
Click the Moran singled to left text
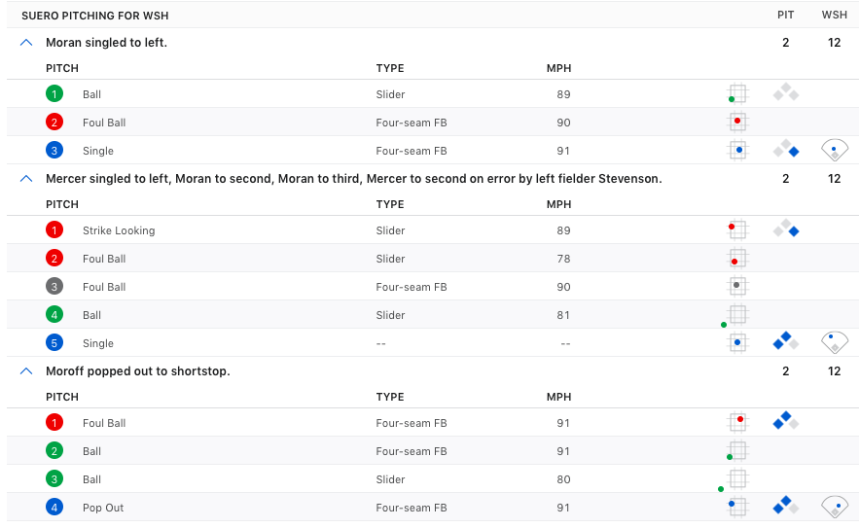tap(106, 42)
